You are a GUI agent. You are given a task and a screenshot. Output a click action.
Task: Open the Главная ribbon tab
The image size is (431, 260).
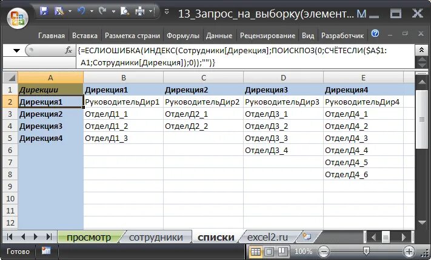point(52,36)
